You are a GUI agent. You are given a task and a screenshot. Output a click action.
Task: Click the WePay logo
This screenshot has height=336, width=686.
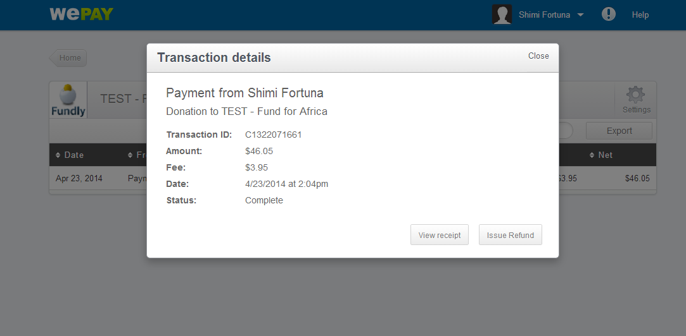(81, 14)
